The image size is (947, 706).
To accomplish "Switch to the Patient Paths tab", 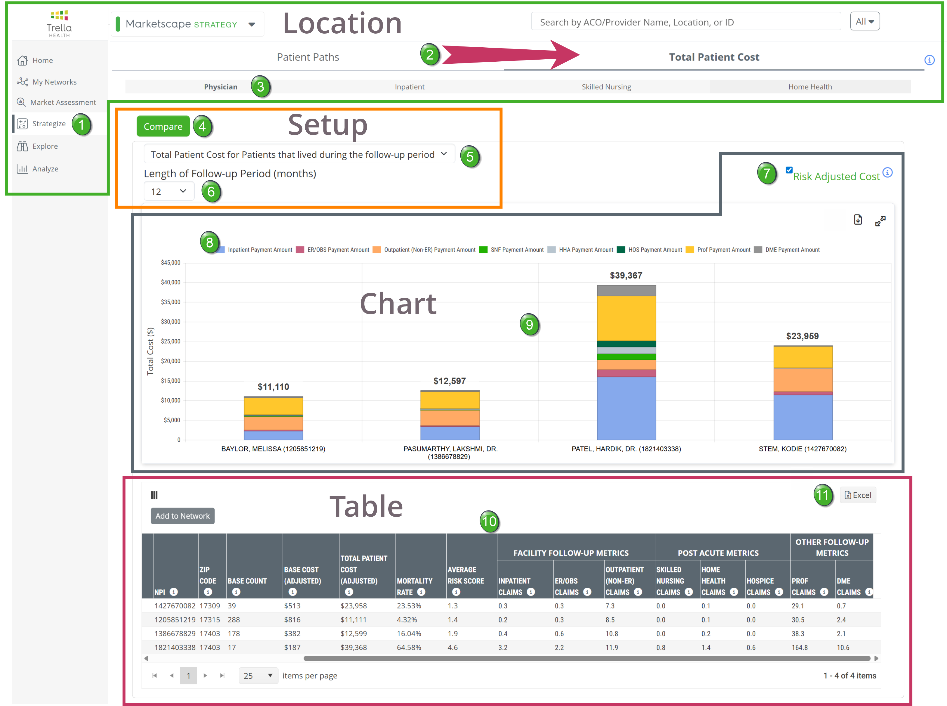I will (x=308, y=57).
